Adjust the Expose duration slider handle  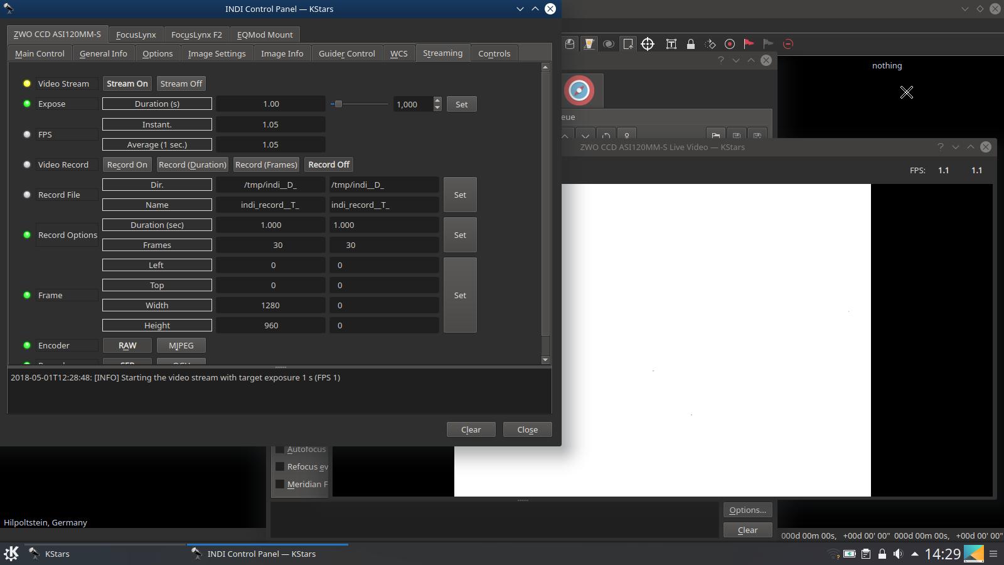coord(338,104)
